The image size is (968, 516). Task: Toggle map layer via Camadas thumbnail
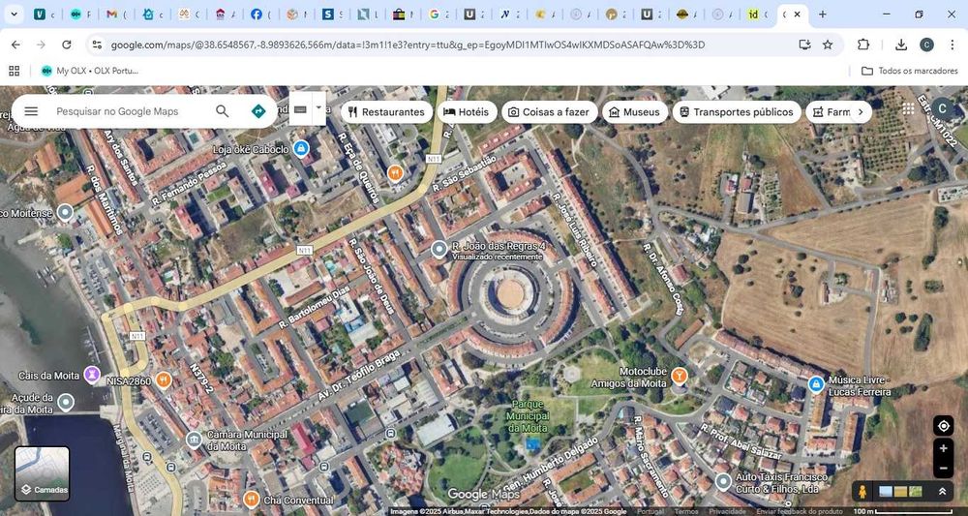tap(43, 472)
